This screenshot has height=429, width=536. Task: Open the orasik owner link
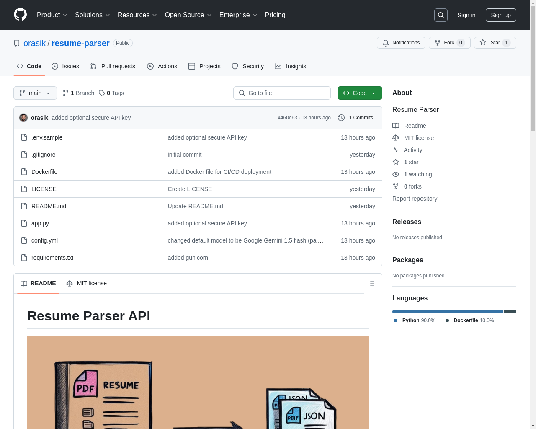pos(35,43)
